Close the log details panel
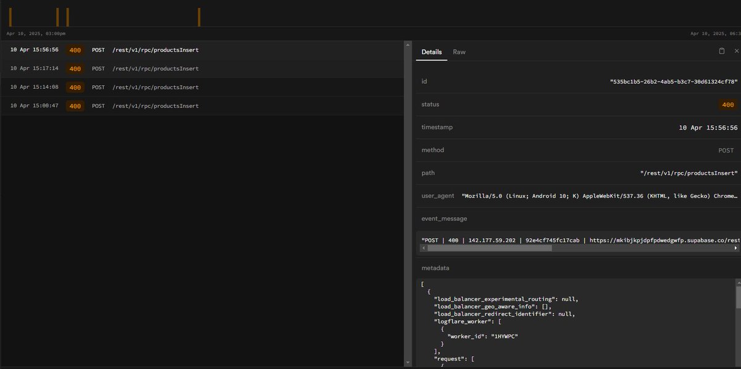The image size is (741, 369). 736,51
